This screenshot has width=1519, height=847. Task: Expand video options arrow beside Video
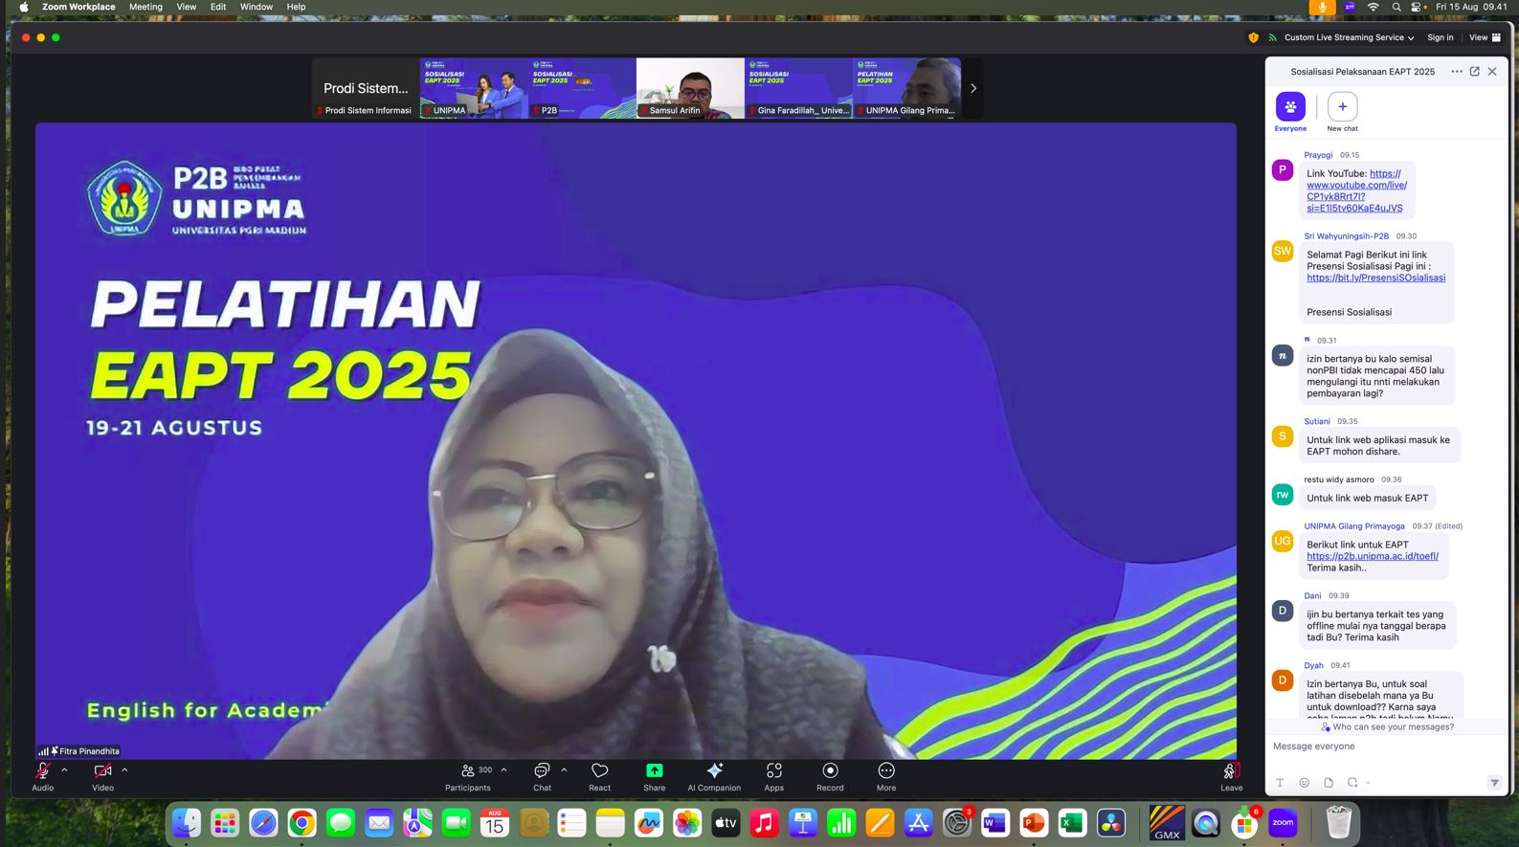click(124, 769)
